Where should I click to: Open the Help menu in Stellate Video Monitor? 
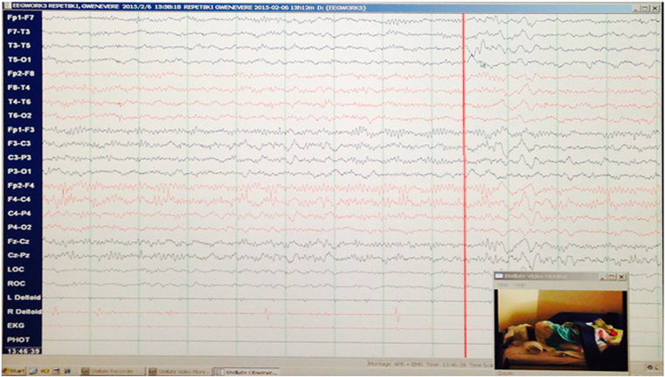[520, 284]
